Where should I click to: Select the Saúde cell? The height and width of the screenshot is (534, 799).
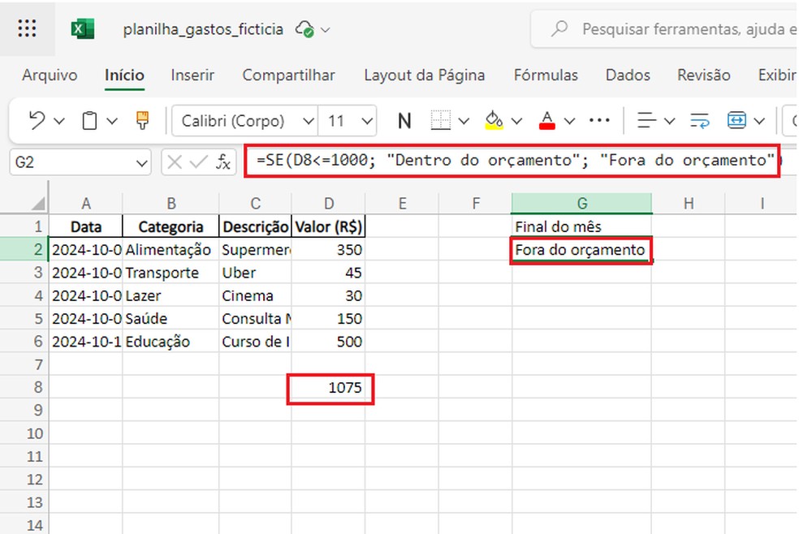[171, 318]
